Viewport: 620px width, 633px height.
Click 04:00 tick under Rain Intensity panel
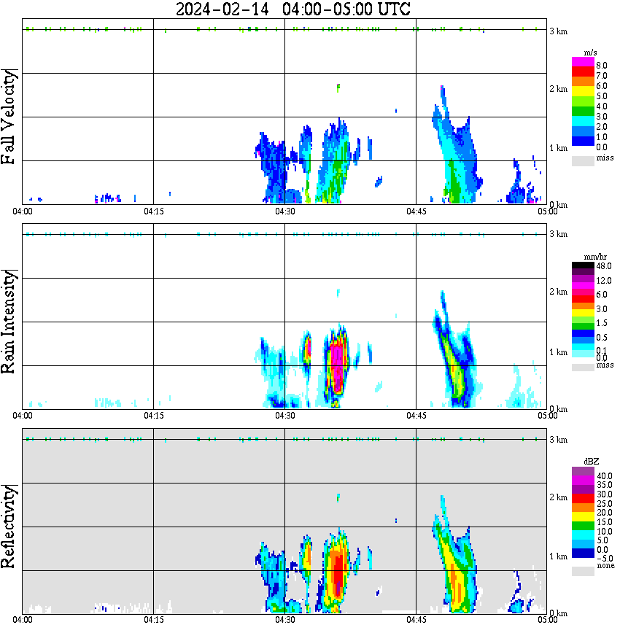click(x=23, y=416)
